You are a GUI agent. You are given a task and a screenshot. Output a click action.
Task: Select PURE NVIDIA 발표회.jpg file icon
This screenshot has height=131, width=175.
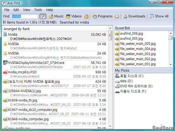5,81
